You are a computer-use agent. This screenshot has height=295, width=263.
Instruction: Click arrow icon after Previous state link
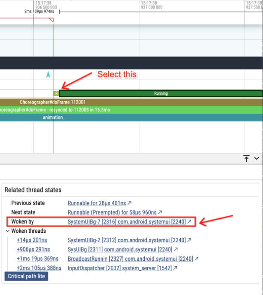point(130,203)
